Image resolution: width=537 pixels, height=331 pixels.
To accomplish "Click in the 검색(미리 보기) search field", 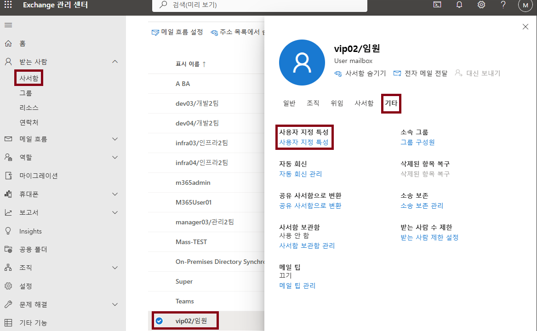I will tap(260, 5).
